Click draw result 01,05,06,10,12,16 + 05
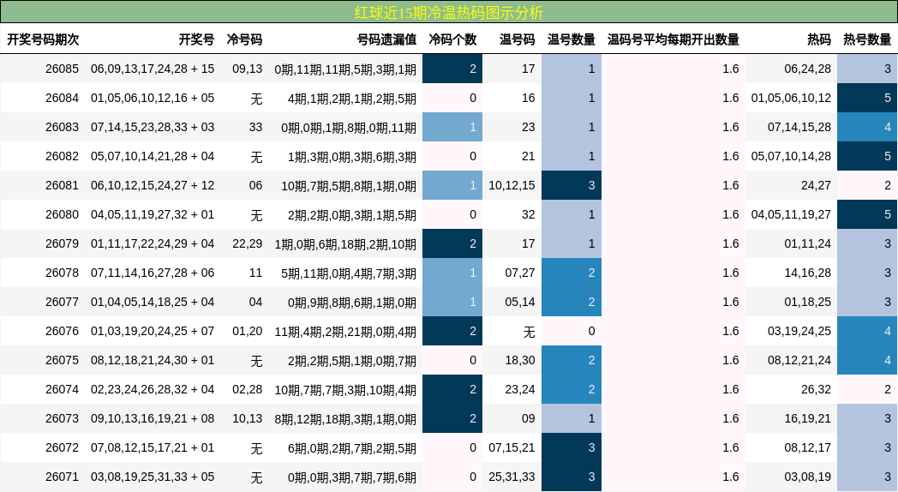Image resolution: width=898 pixels, height=492 pixels. [x=153, y=98]
